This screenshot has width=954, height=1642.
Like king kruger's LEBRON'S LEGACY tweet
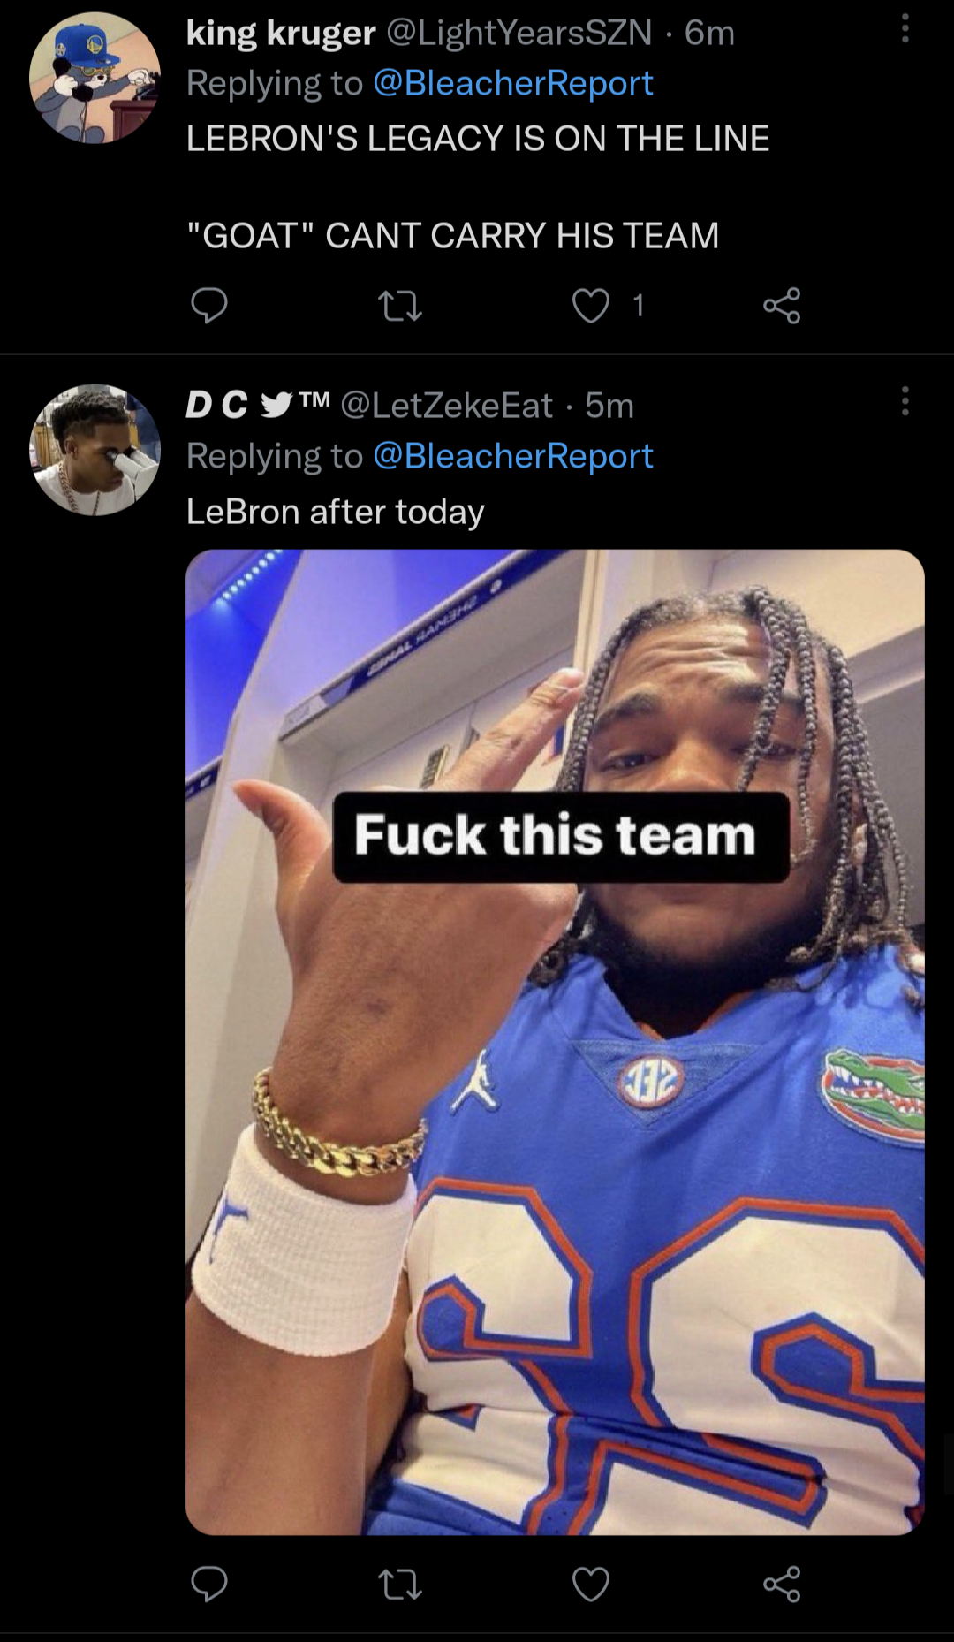tap(591, 306)
